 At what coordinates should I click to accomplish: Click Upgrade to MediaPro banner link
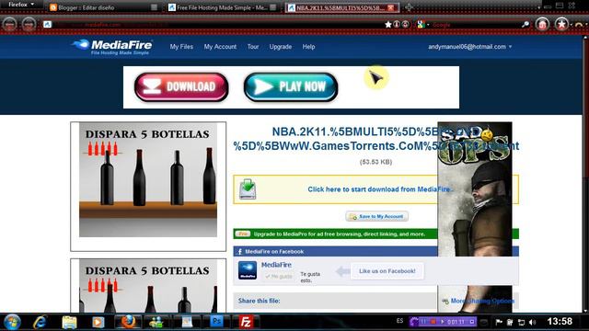(x=340, y=234)
